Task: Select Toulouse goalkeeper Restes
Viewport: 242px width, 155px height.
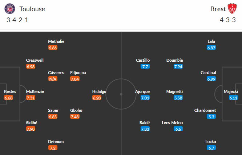Action: click(x=10, y=91)
